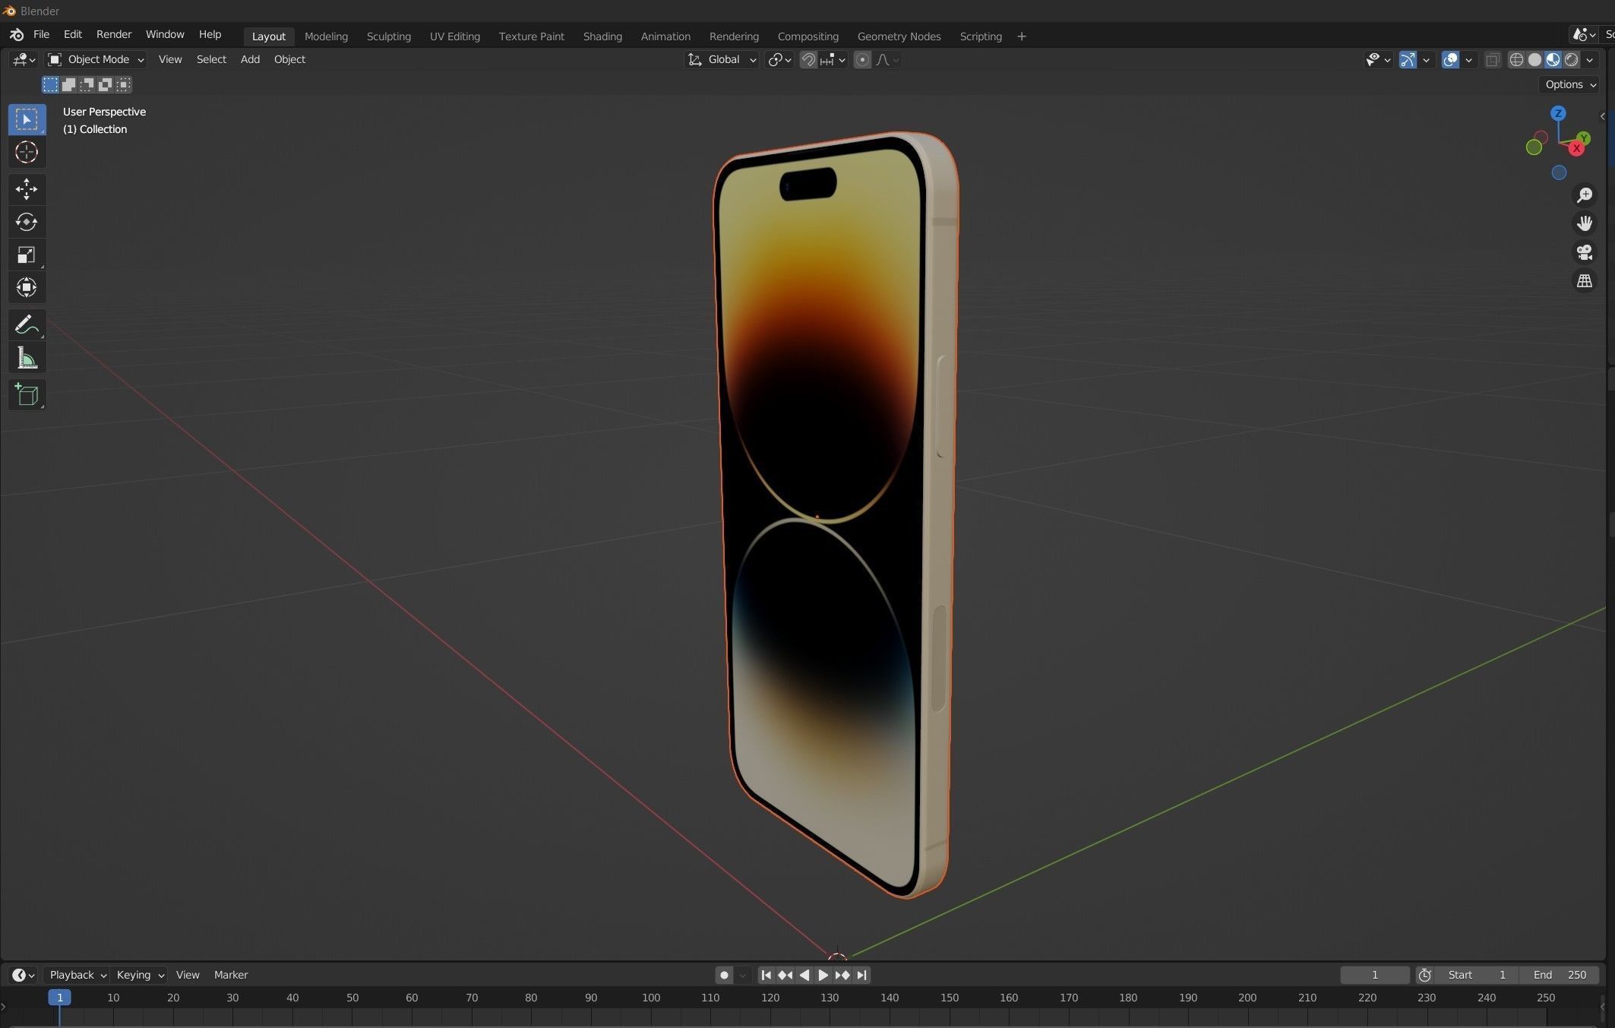Choose intersect selection mode icon

click(123, 84)
